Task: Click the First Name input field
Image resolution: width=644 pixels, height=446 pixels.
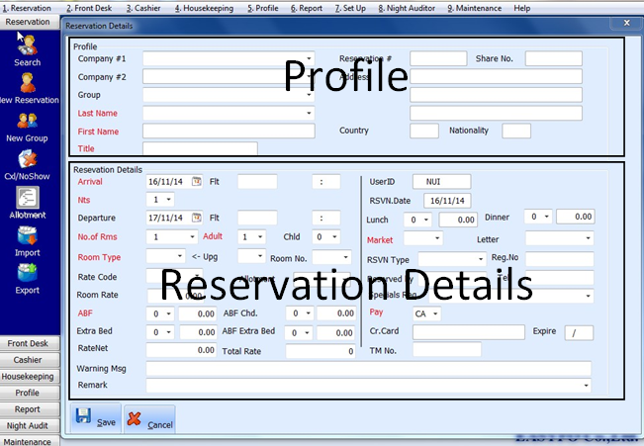Action: point(229,131)
